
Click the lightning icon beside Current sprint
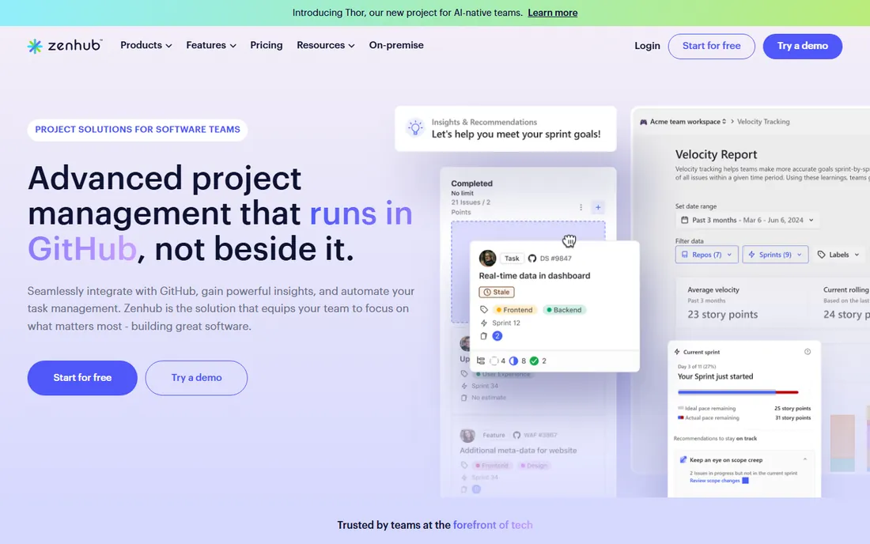(677, 352)
